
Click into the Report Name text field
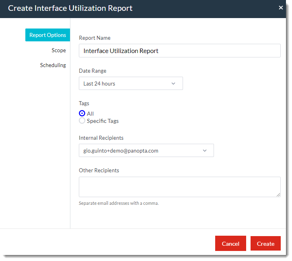(x=179, y=51)
